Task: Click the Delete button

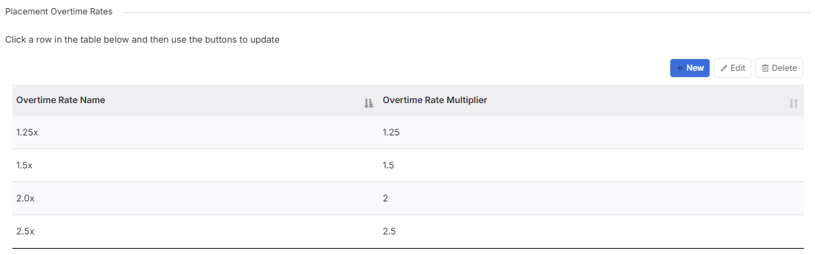Action: click(778, 68)
